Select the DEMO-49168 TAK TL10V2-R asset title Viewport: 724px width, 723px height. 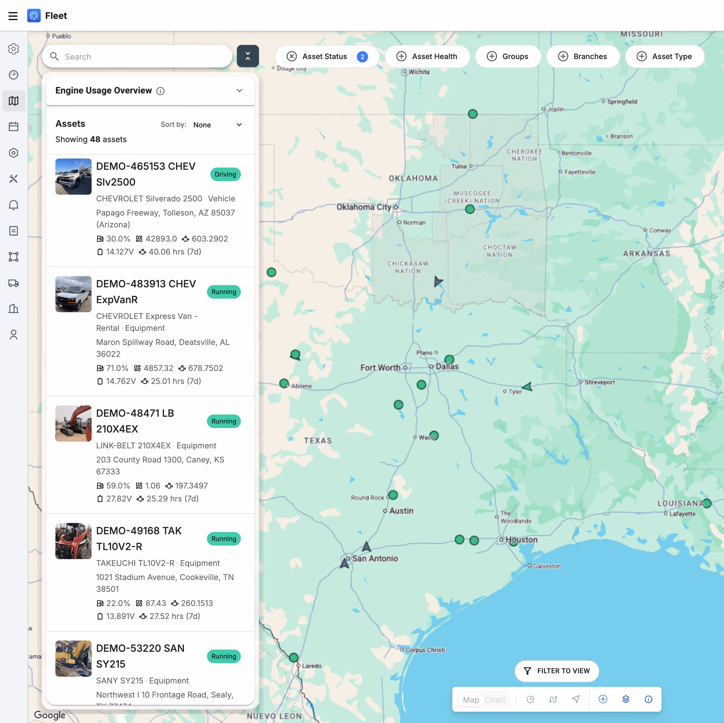[x=139, y=539]
